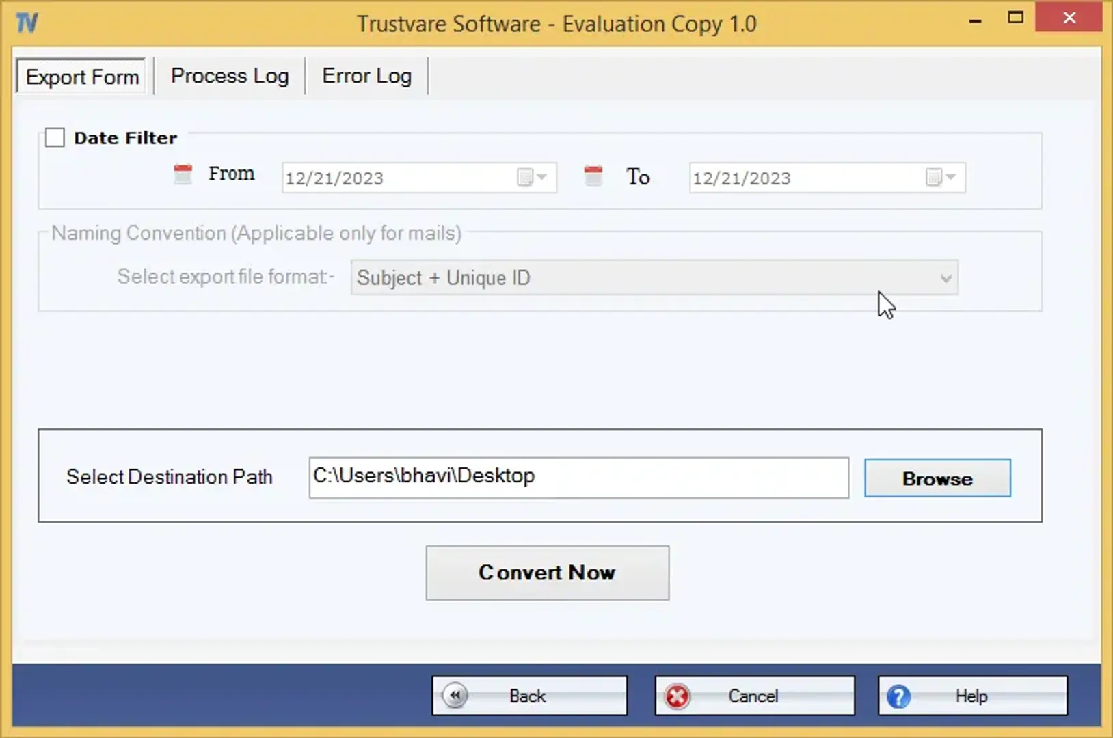Viewport: 1113px width, 738px height.
Task: Click the red X icon on Cancel button
Action: pos(677,696)
